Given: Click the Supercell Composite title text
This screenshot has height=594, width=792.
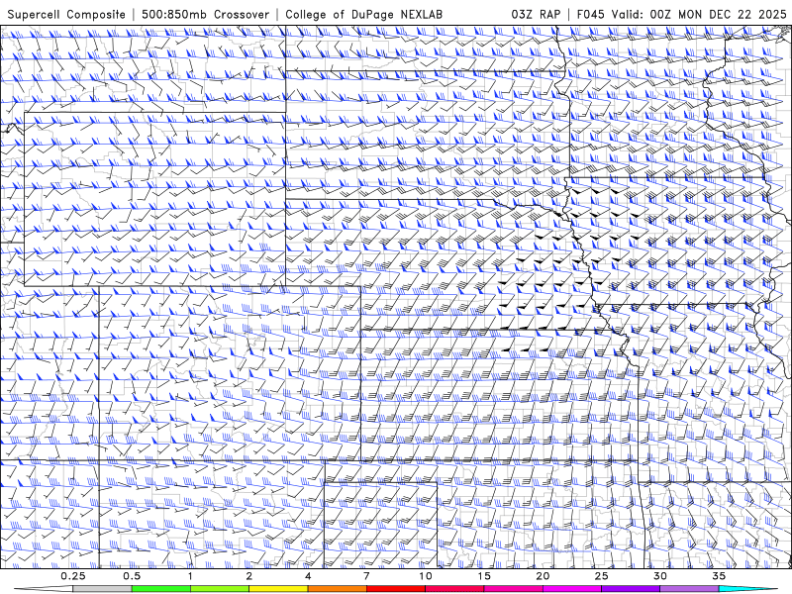Looking at the screenshot, I should tap(66, 14).
